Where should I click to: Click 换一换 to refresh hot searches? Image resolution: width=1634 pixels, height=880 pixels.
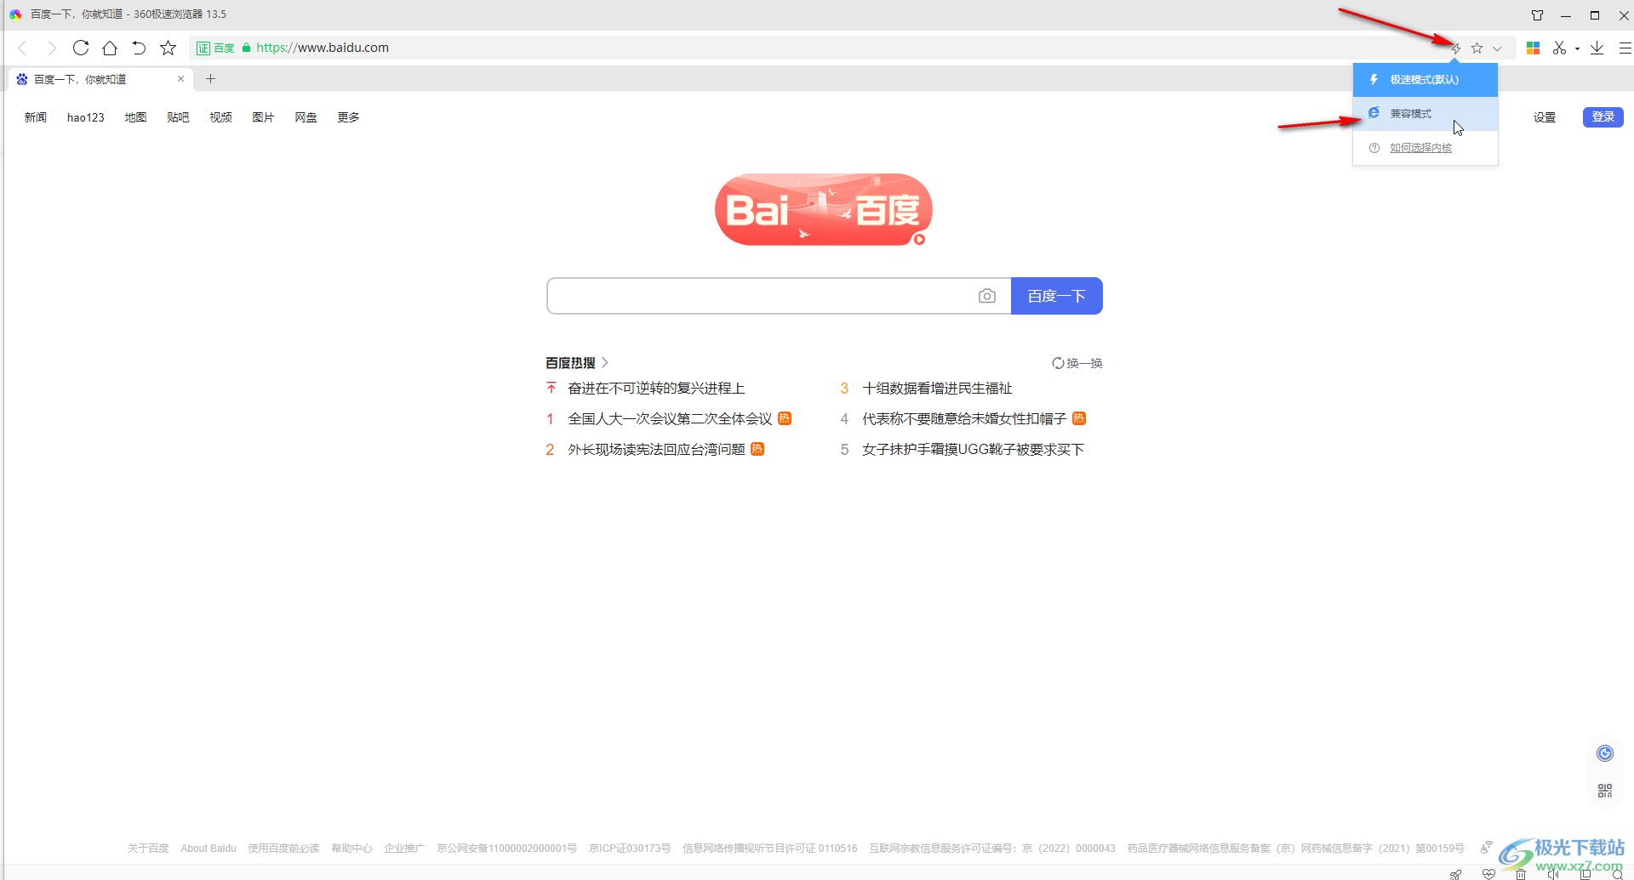pyautogui.click(x=1077, y=363)
